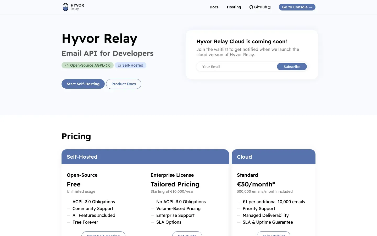Screen dimensions: 377x236
Task: Click the SLA Options list item
Action: click(169, 222)
